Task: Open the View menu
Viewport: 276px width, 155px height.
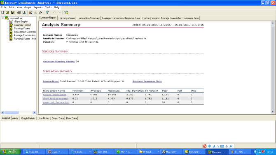Action: 19,7
